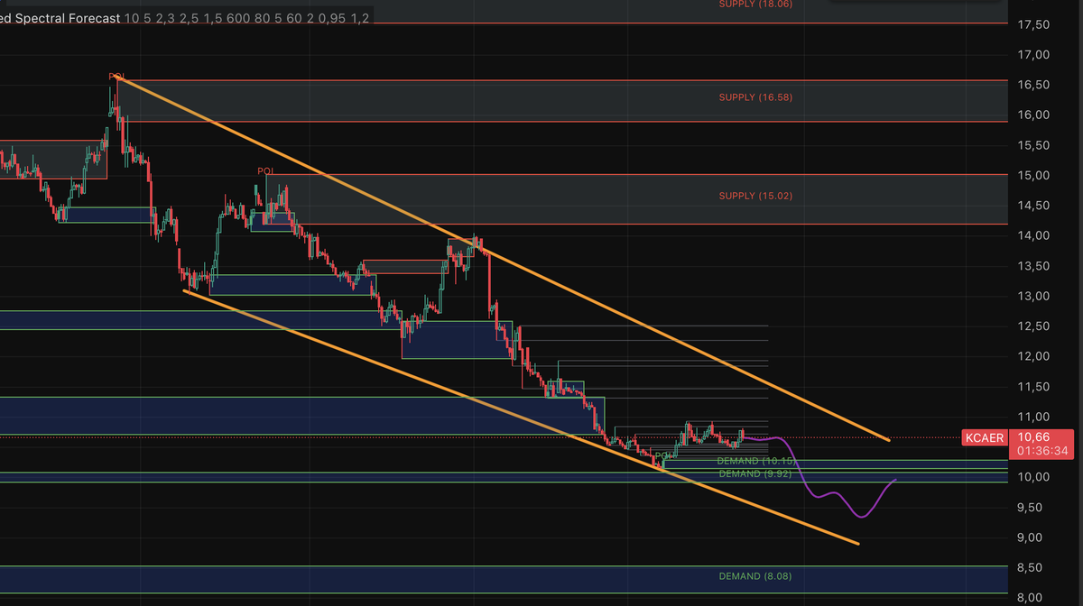Click the 12,00 price axis label

(x=1032, y=356)
